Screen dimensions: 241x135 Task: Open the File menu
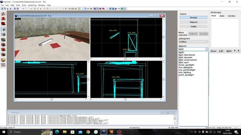point(2,5)
